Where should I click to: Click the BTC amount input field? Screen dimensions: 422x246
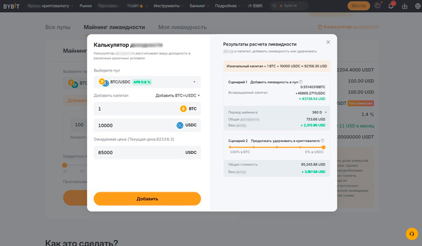pyautogui.click(x=147, y=109)
